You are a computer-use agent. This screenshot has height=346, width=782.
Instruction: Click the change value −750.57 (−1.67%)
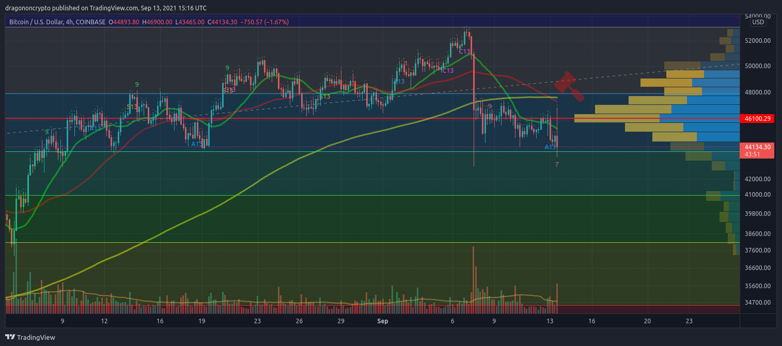click(x=264, y=22)
